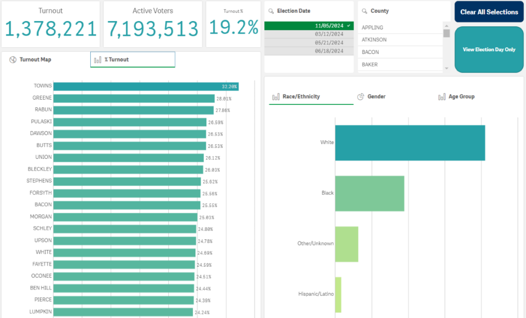Click the Election Date search magnifier icon

pos(271,11)
